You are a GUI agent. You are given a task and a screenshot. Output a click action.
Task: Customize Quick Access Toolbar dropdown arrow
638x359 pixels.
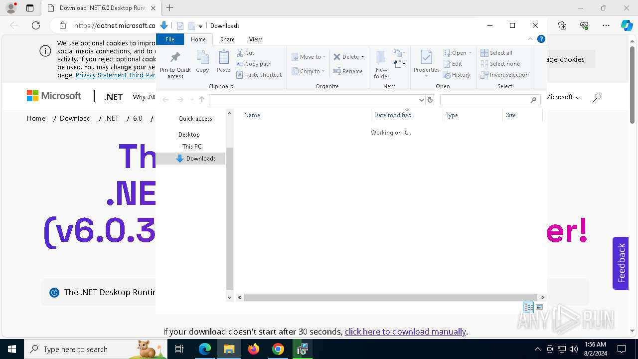[x=200, y=26]
